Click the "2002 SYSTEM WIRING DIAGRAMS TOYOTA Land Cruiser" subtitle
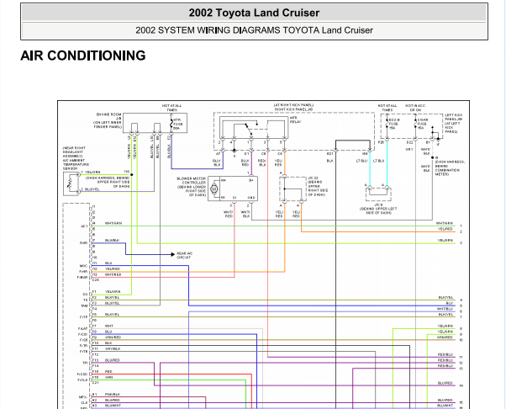Viewport: 506px width, 409px height. coord(254,30)
